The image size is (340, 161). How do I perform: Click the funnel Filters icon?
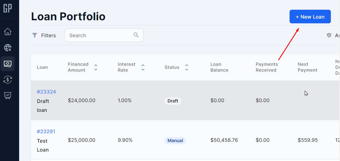tap(35, 35)
